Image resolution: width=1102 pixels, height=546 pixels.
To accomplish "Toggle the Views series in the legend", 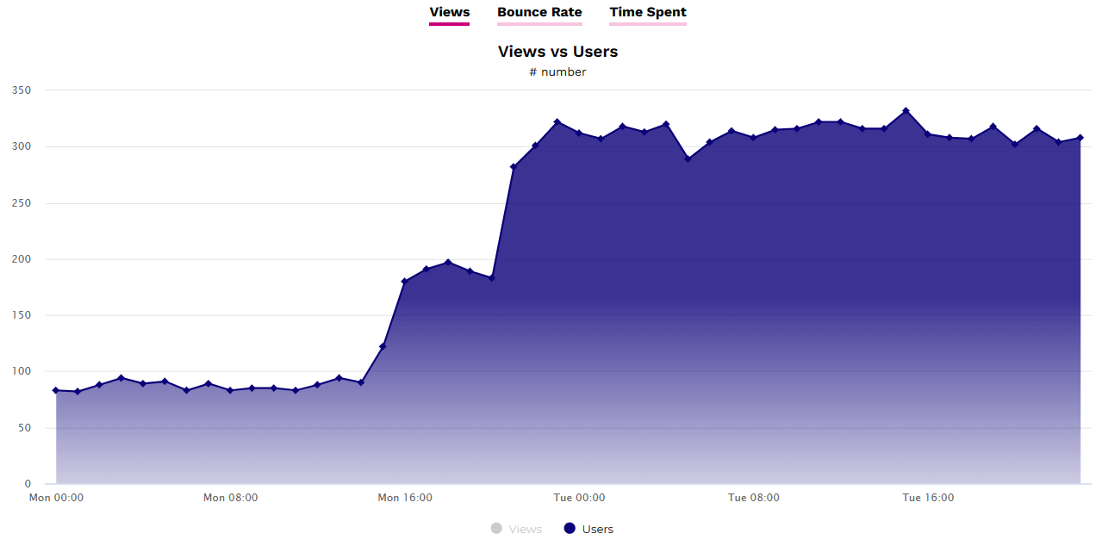I will coord(515,529).
